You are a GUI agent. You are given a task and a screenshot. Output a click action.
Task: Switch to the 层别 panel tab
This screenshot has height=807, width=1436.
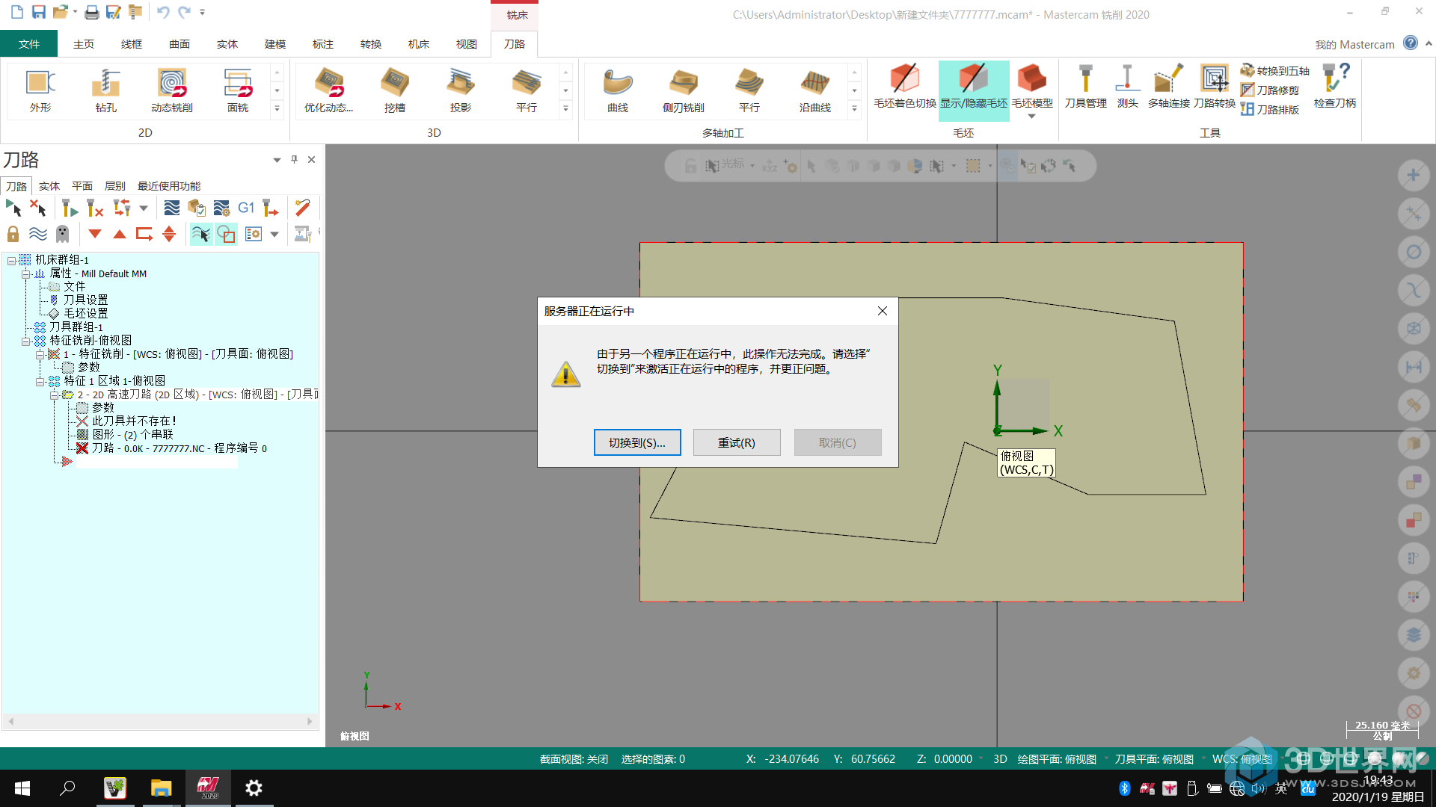pos(115,186)
